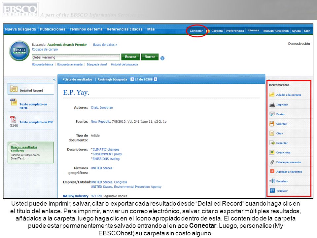Click the PDF full text icon
This screenshot has width=317, height=238.
(x=13, y=119)
